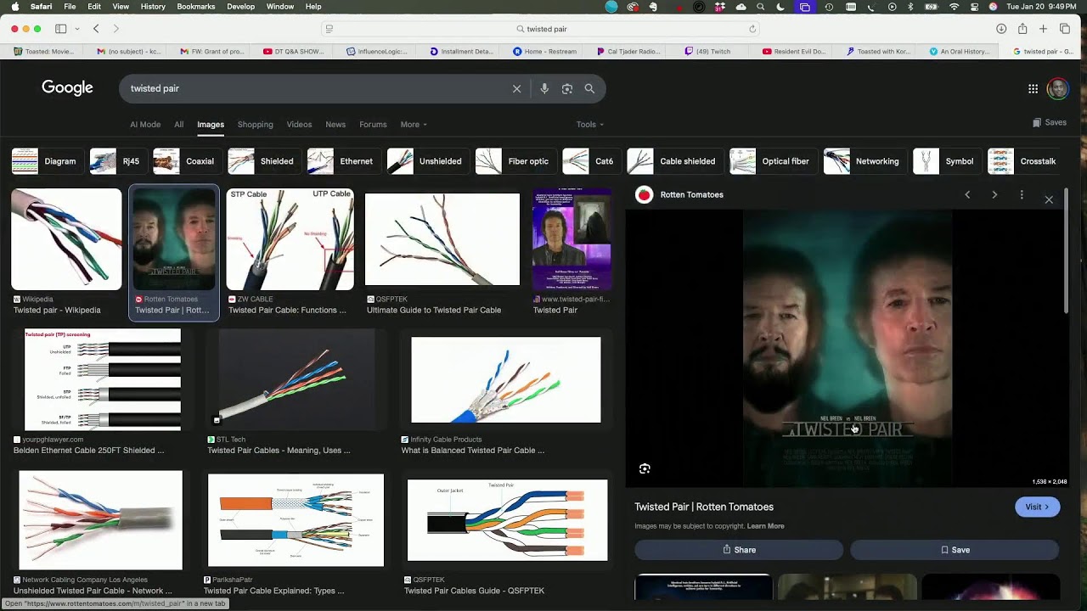Open the Develop menu
The image size is (1087, 611).
[x=240, y=7]
